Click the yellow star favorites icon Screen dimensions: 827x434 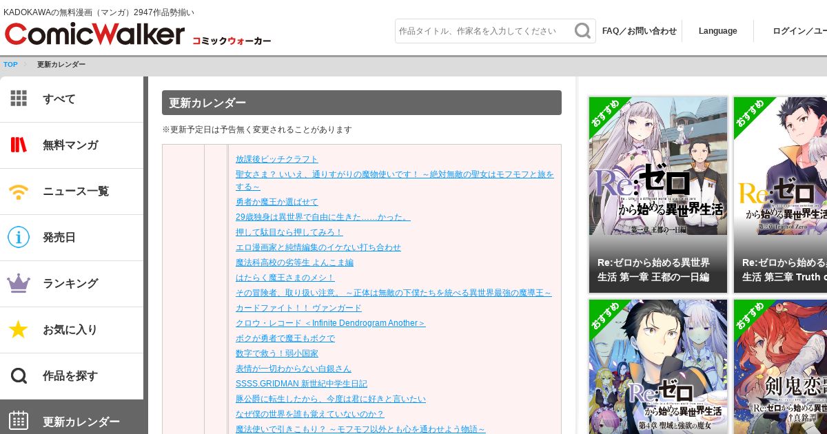(x=19, y=329)
